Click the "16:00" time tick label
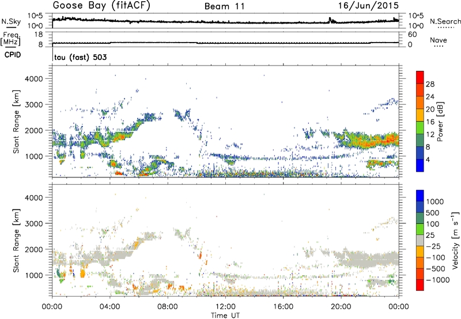Screen dimensions: 461x319 click(283, 307)
